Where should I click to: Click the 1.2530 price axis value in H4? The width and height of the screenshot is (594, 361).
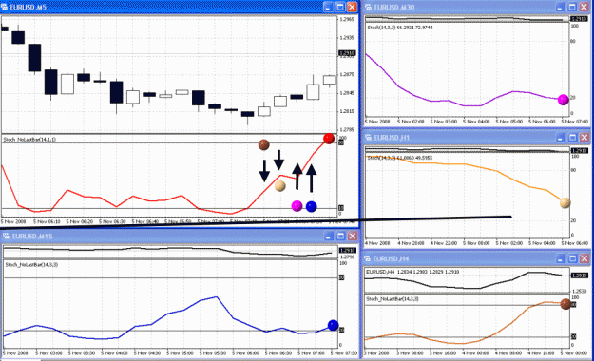click(x=579, y=291)
